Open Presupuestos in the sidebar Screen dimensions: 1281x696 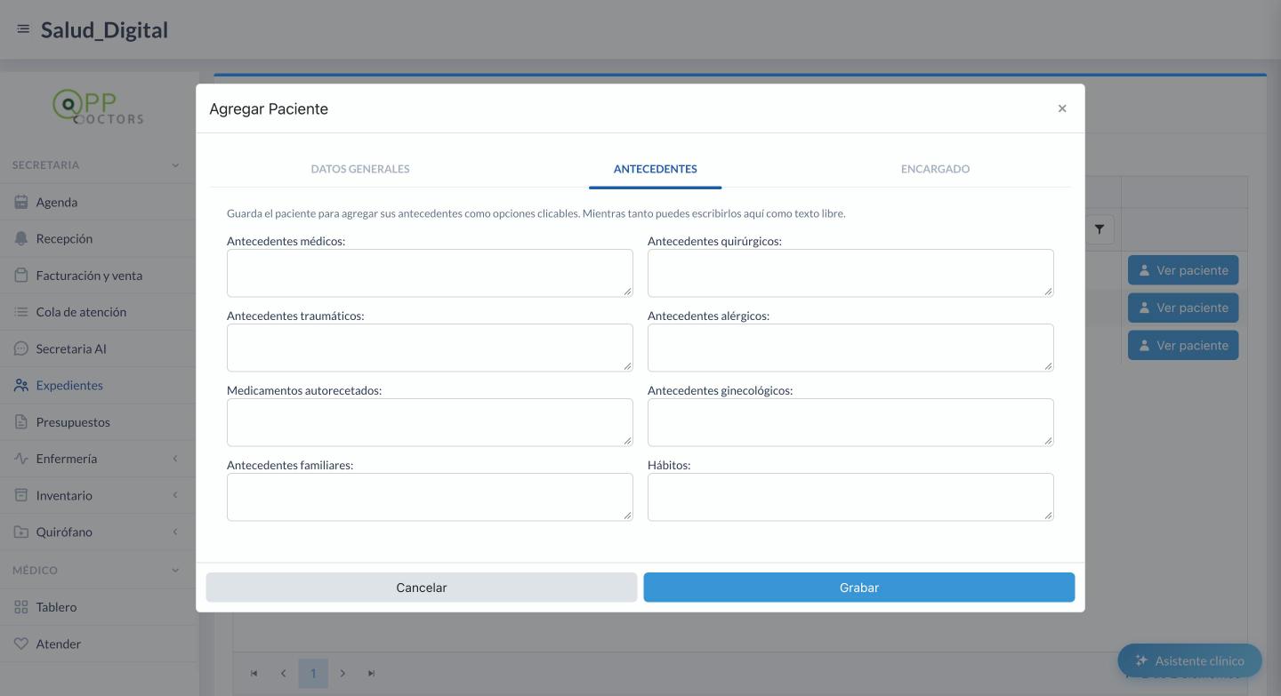pyautogui.click(x=100, y=421)
